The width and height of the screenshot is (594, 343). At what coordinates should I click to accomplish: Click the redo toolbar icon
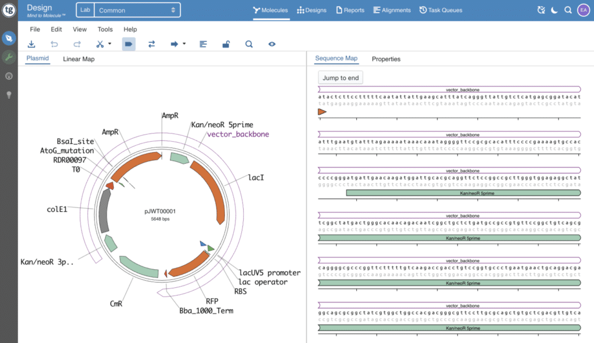point(77,44)
